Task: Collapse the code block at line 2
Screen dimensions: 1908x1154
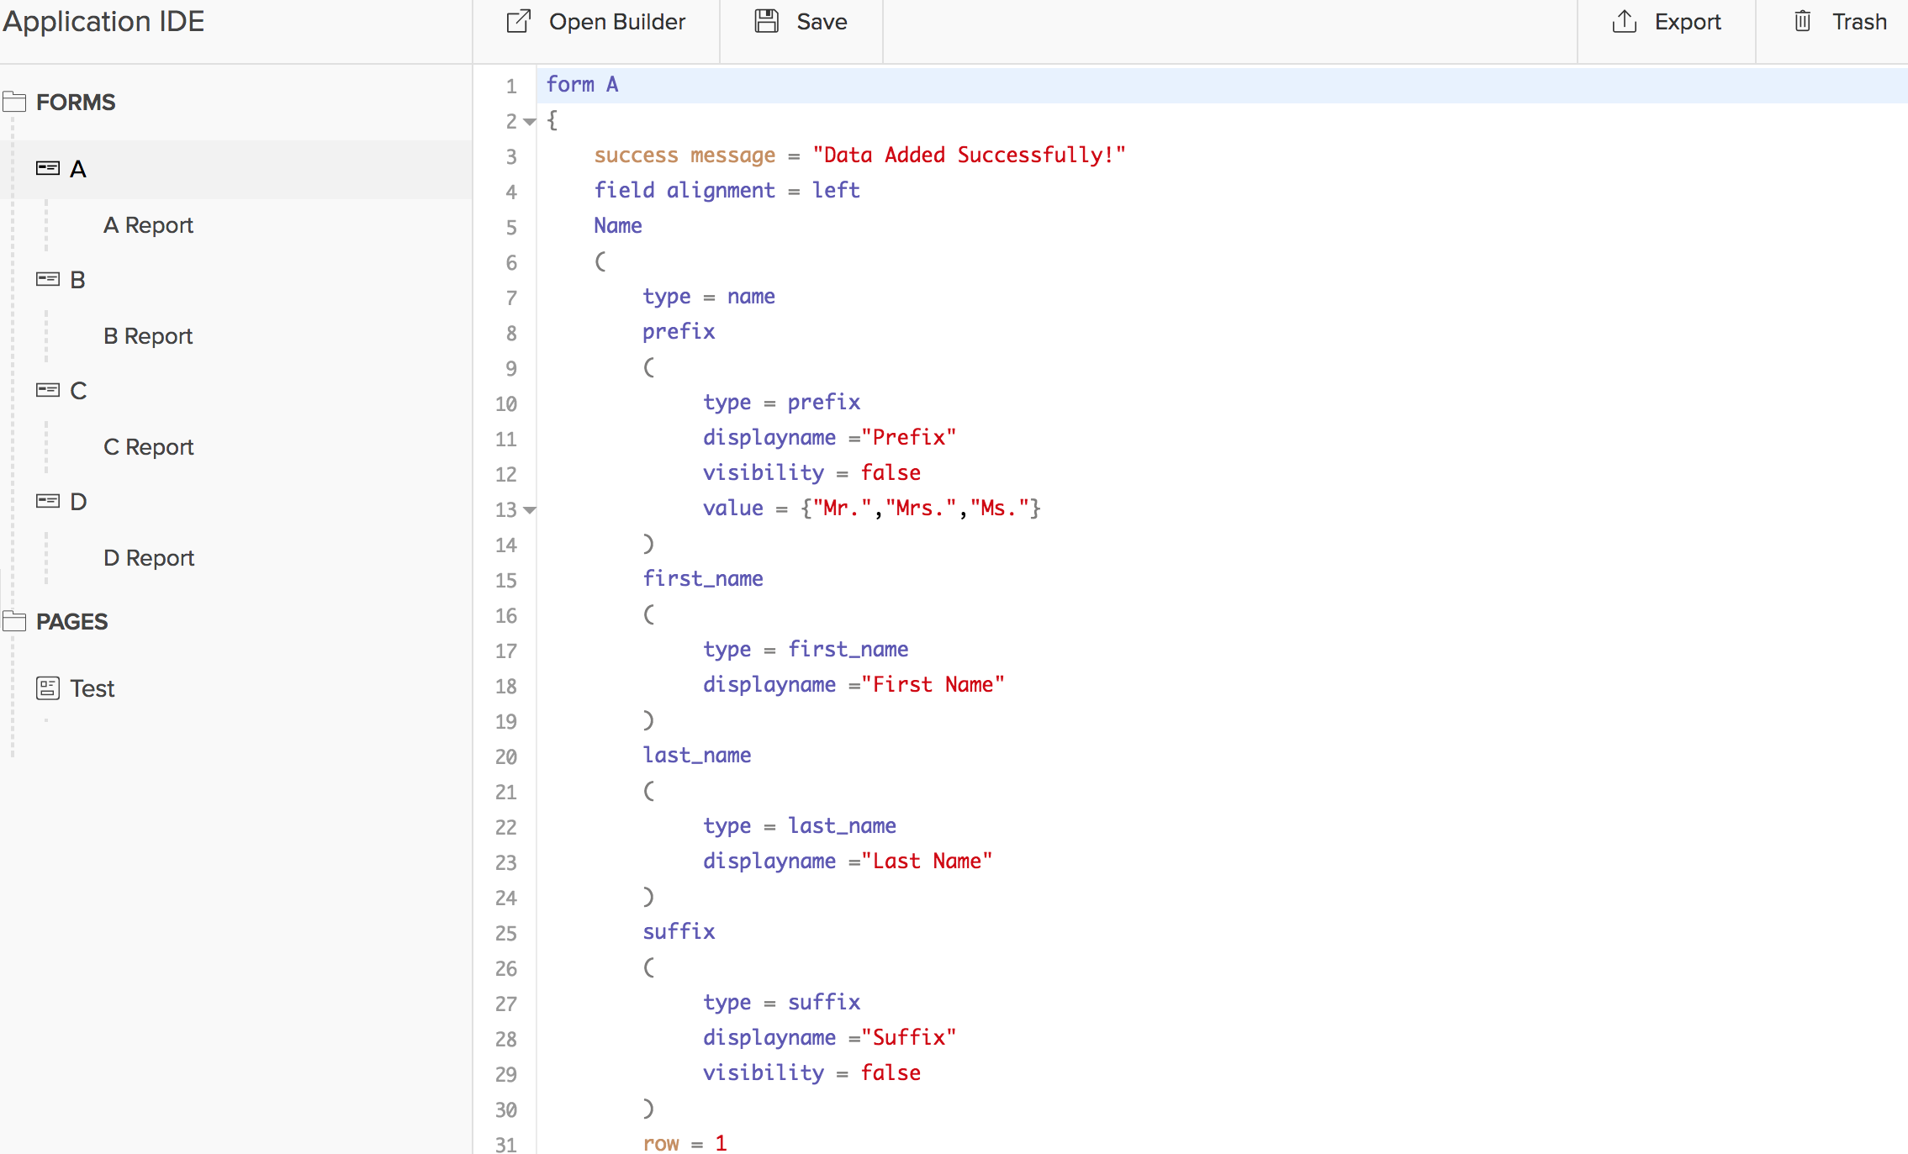Action: [528, 121]
